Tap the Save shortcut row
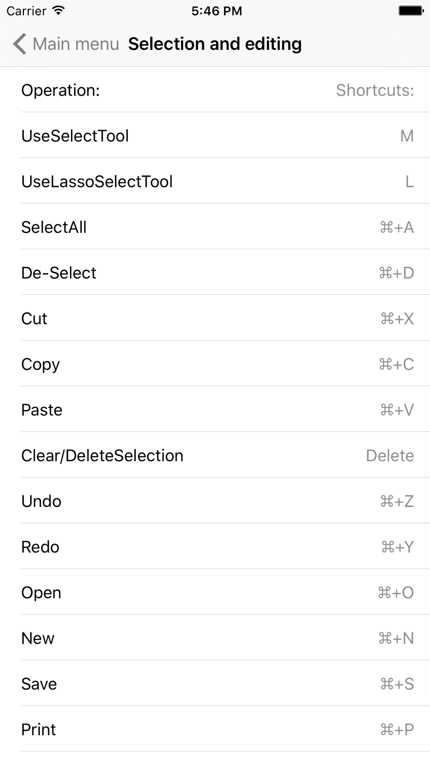430x764 pixels. point(215,683)
